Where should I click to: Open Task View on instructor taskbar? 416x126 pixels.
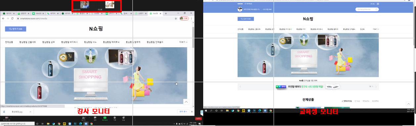tap(43, 124)
